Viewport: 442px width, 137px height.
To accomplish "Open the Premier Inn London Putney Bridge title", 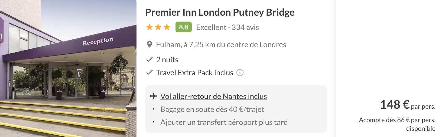I will click(220, 12).
